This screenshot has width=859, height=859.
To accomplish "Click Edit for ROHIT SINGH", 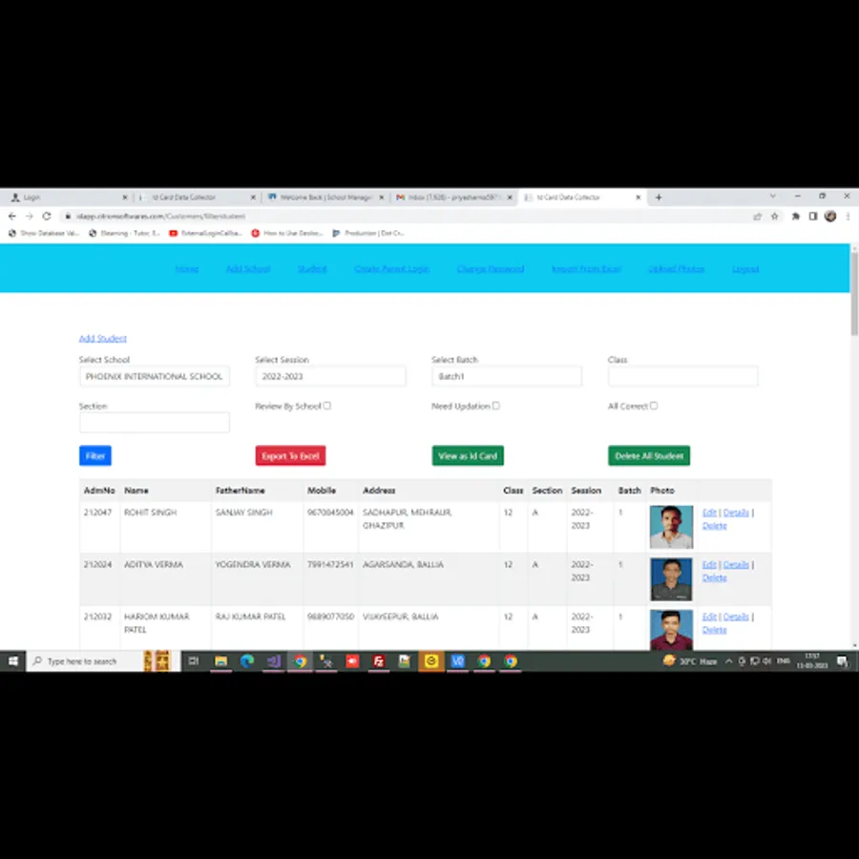I will click(709, 513).
